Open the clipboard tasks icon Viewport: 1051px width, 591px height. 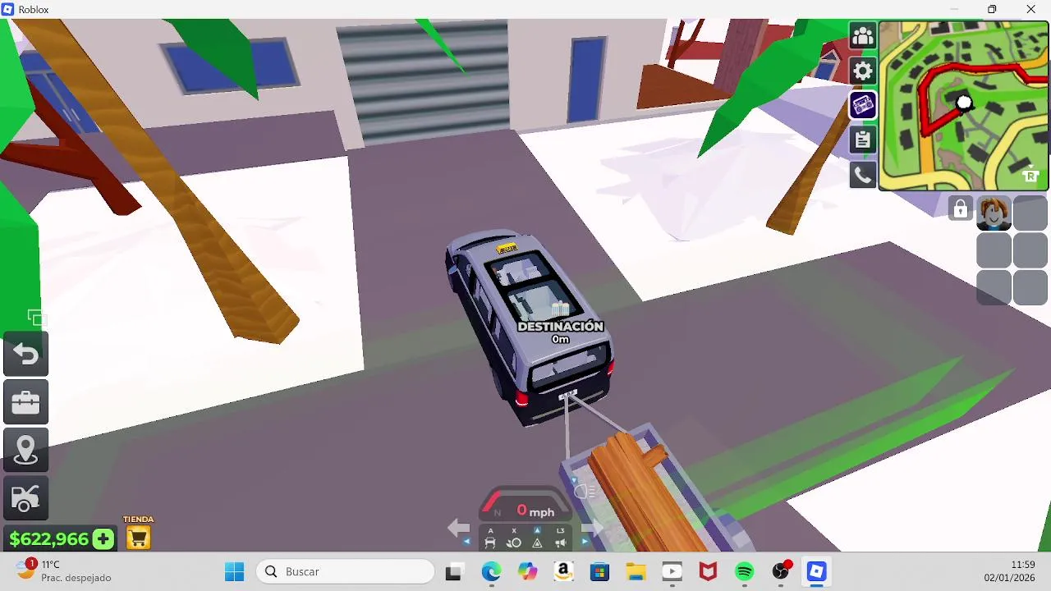coord(862,140)
